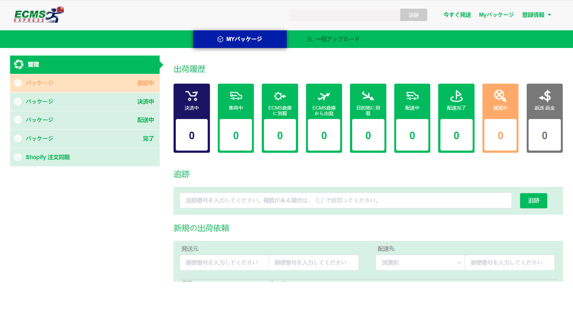This screenshot has height=322, width=573.
Task: Click the 配達完了 count value 0
Action: click(456, 136)
